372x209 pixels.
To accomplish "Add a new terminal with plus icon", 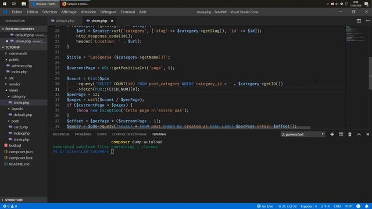I will [x=332, y=134].
